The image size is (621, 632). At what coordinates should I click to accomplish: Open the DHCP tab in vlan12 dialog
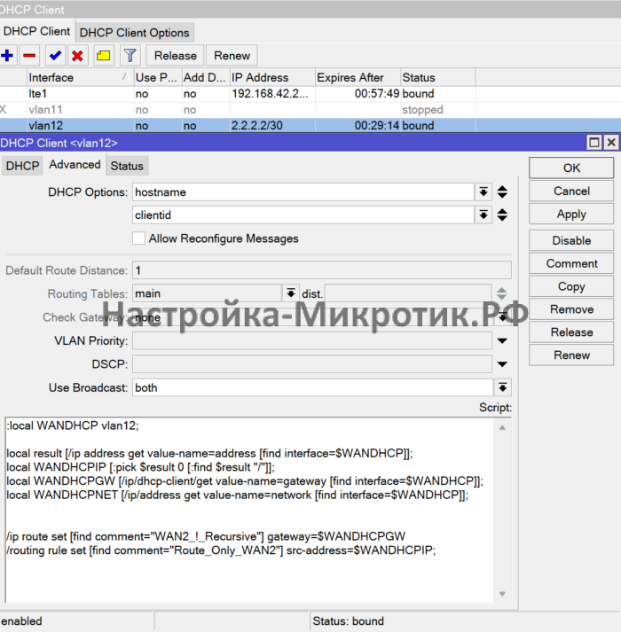tap(22, 166)
